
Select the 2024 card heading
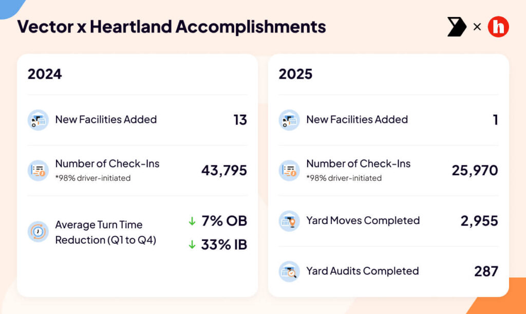45,74
